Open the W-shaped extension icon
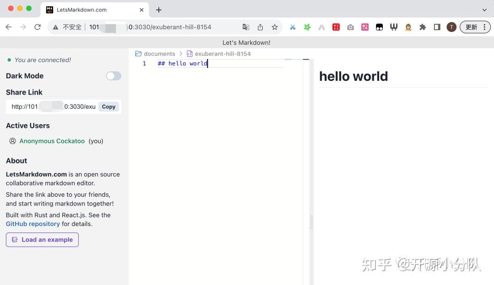The width and height of the screenshot is (494, 285). coord(394,27)
